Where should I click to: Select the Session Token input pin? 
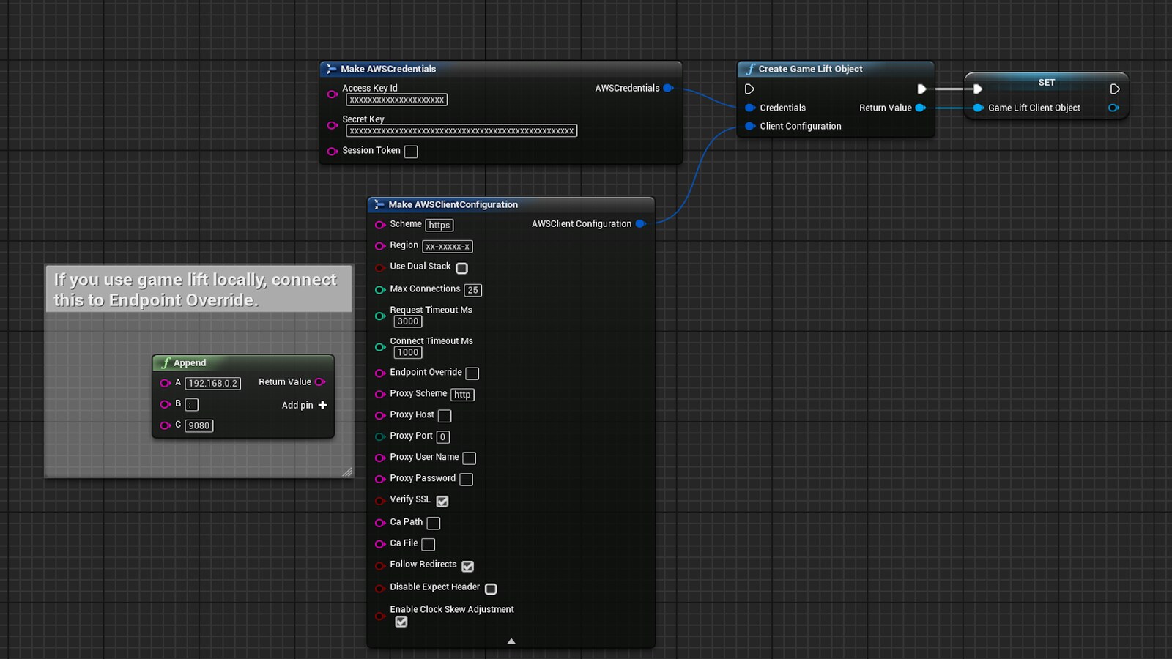(x=333, y=152)
